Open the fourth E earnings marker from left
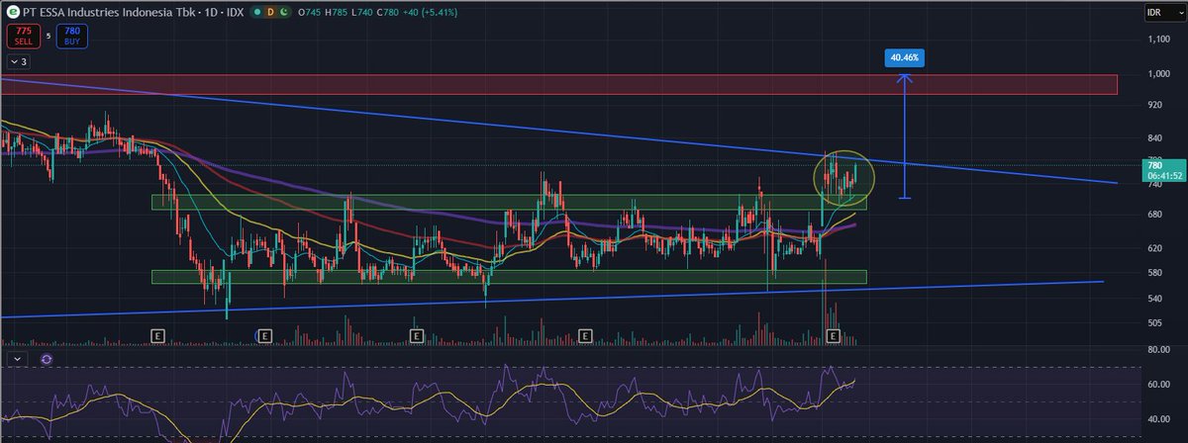Screen dimensions: 1188x443 [x=585, y=336]
